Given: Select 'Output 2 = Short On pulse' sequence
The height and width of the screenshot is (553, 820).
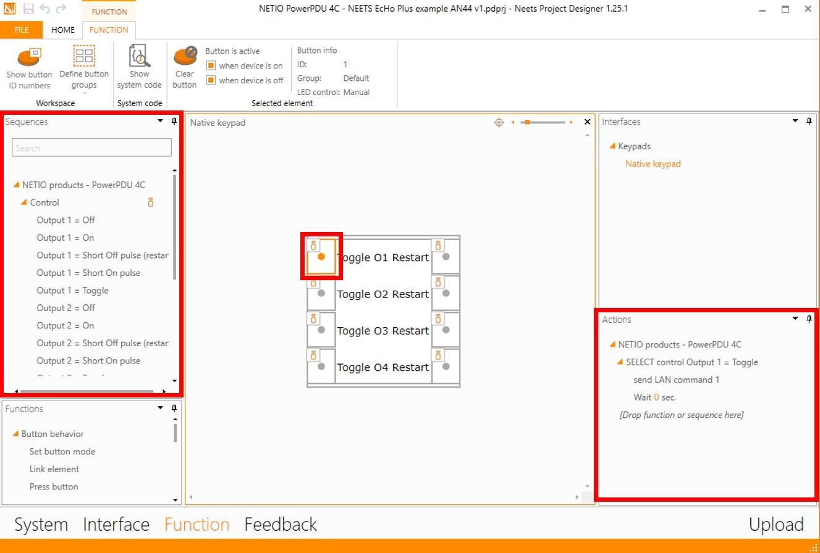Looking at the screenshot, I should [x=88, y=361].
